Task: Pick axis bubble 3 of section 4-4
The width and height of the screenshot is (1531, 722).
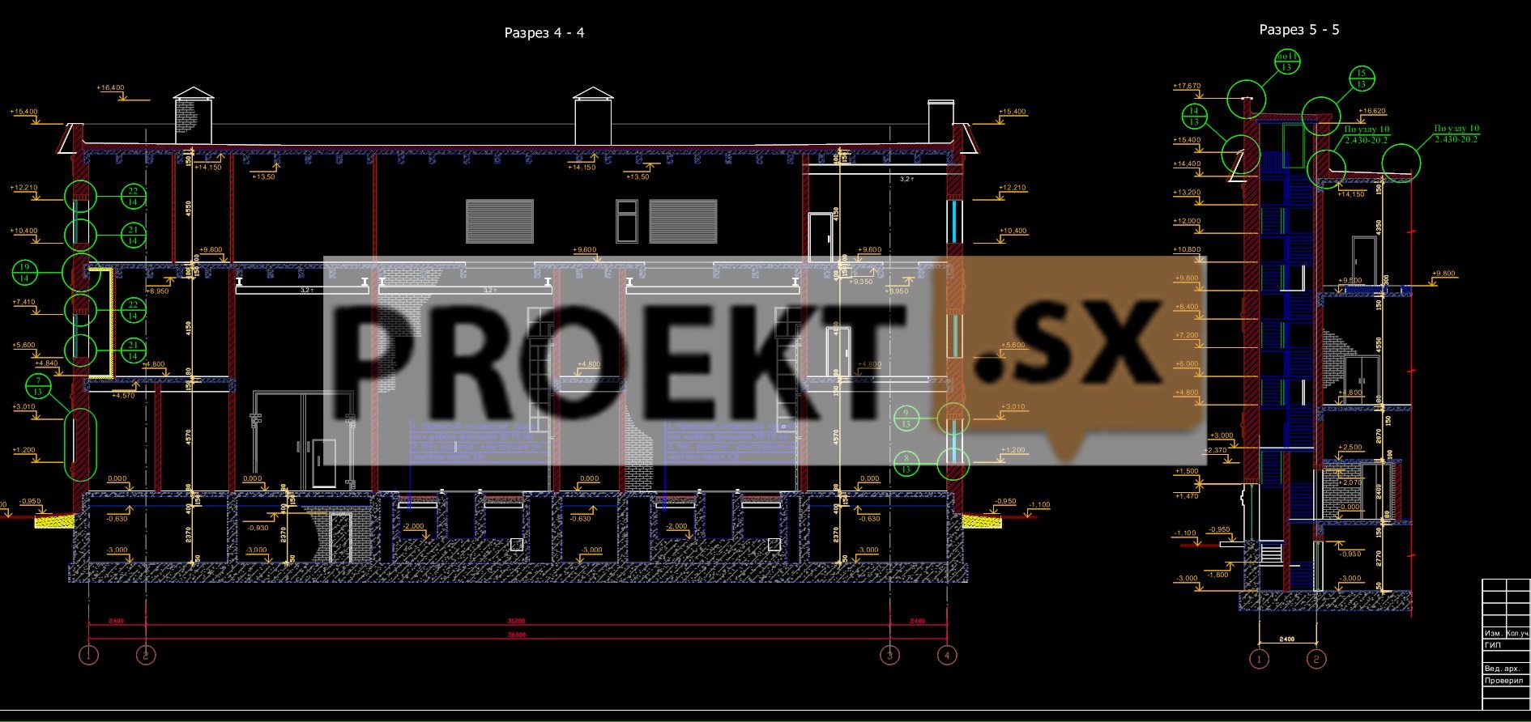Action: tap(889, 654)
